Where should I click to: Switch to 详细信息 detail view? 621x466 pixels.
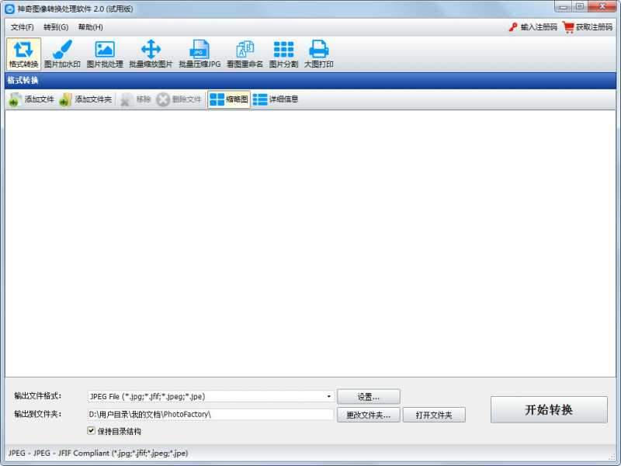276,99
